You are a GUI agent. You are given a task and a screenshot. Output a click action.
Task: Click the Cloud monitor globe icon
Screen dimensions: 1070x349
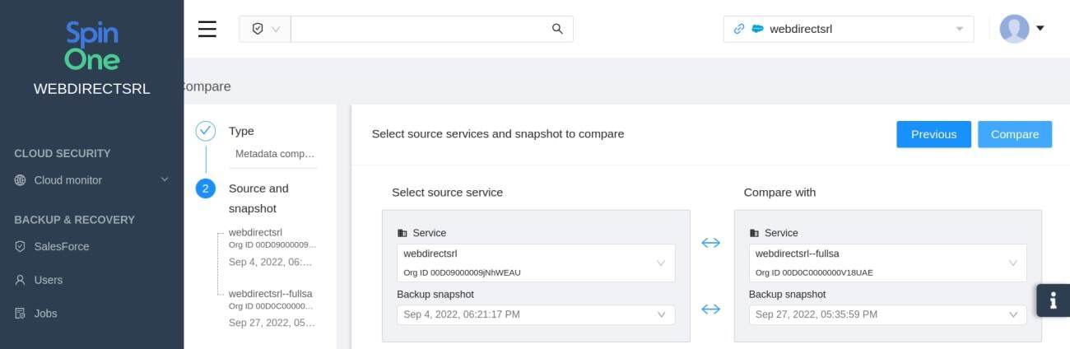21,180
